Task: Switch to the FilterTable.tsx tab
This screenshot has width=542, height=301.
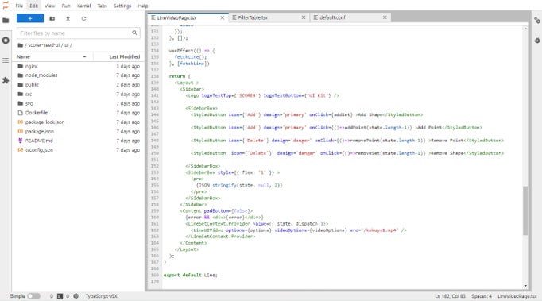Action: [x=253, y=17]
